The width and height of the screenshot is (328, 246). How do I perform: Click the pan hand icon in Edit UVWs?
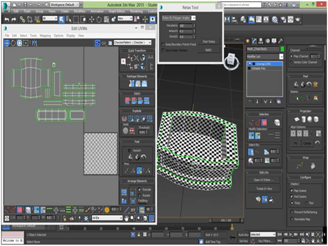coord(126,218)
